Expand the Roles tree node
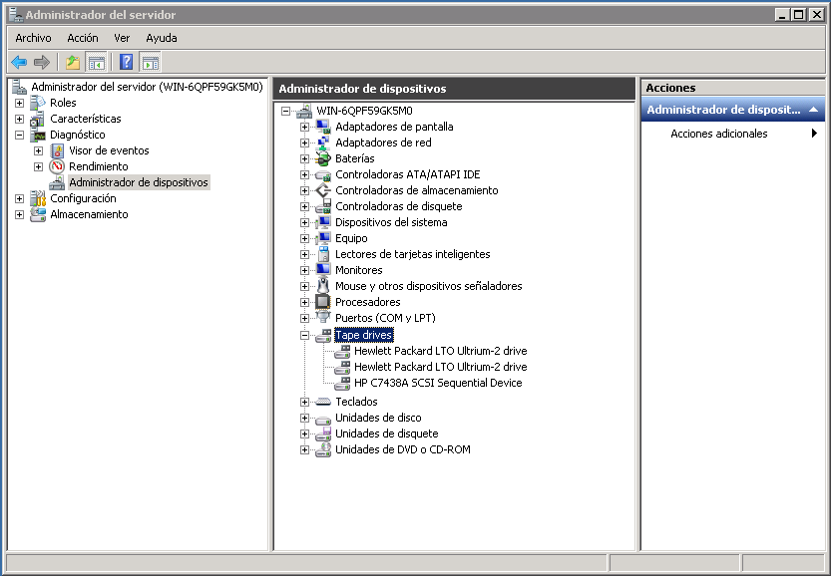 [x=19, y=103]
